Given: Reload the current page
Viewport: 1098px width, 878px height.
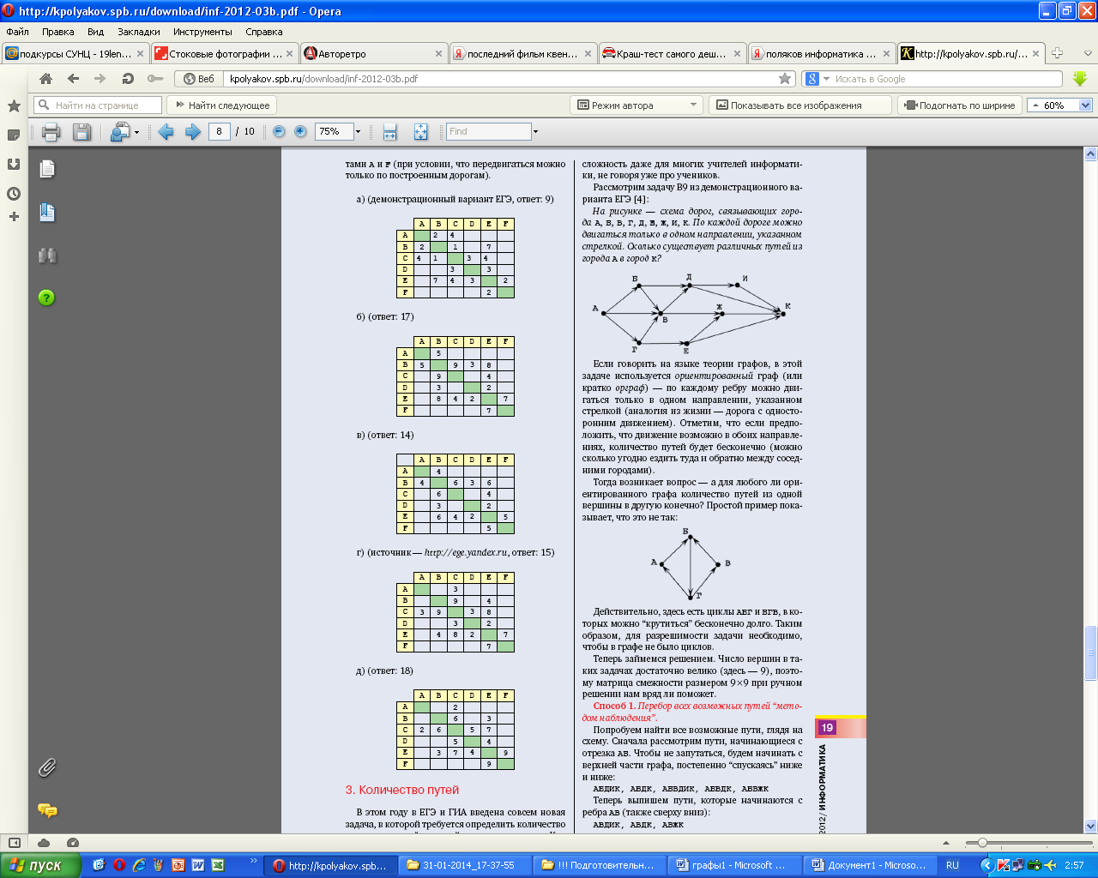Looking at the screenshot, I should coord(128,79).
